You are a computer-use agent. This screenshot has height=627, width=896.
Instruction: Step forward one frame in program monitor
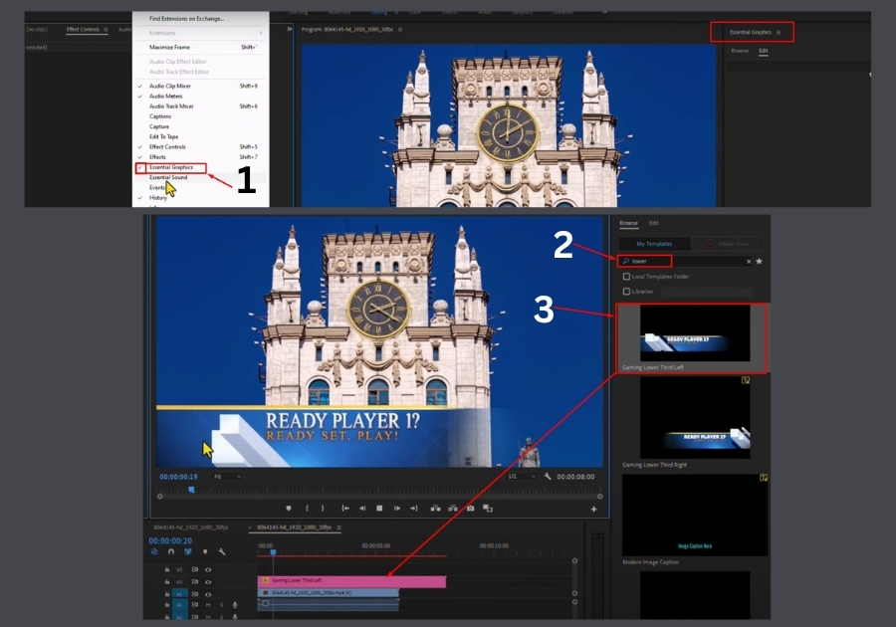coord(397,509)
